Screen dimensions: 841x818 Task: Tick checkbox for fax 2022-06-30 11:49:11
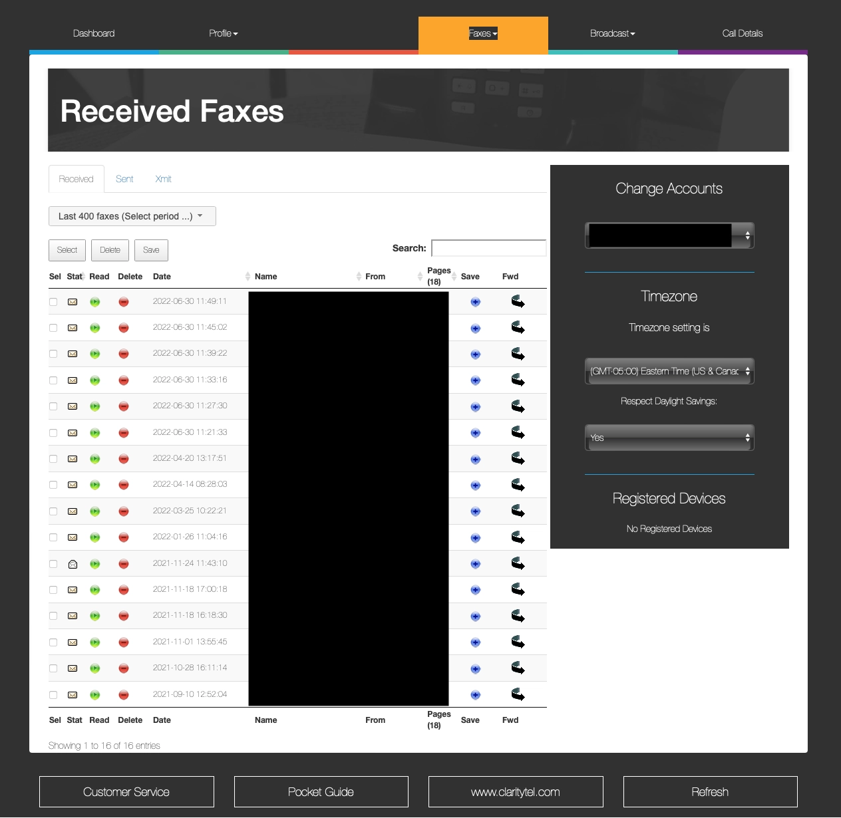[53, 302]
